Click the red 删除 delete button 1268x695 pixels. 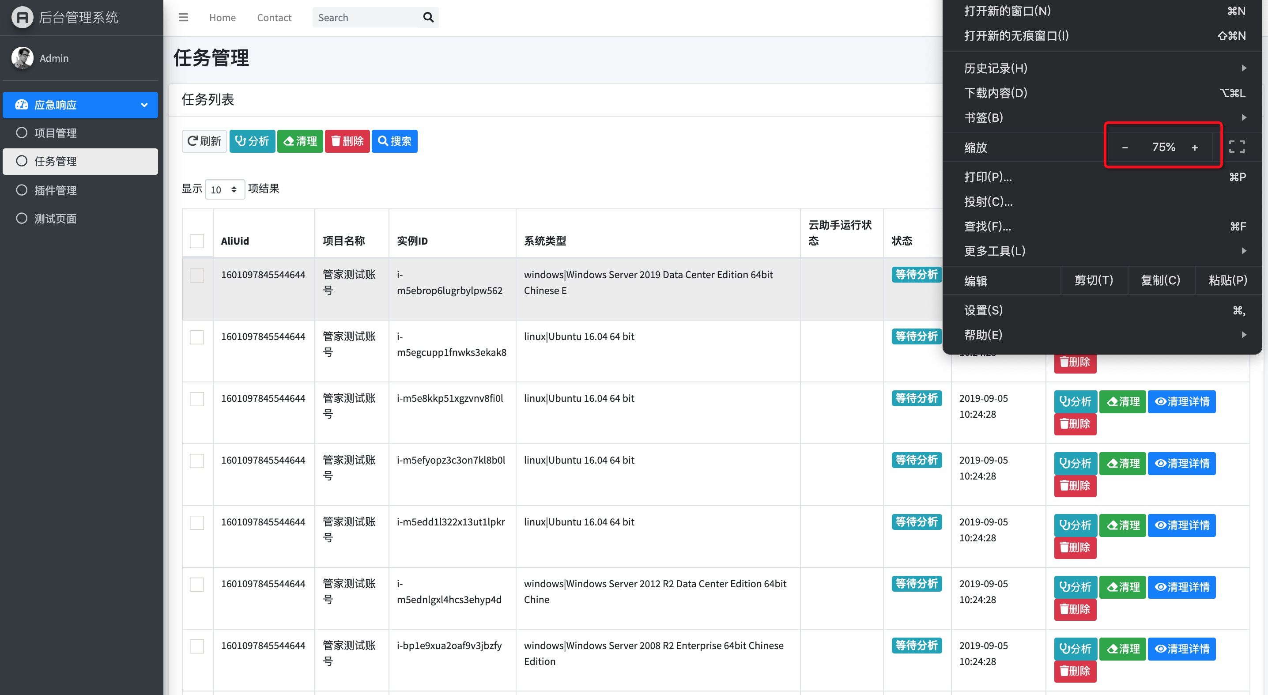(x=347, y=141)
